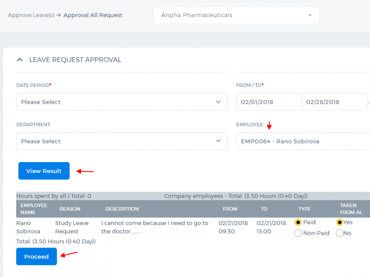Click the Proceed button
This screenshot has width=370, height=277.
coord(37,257)
